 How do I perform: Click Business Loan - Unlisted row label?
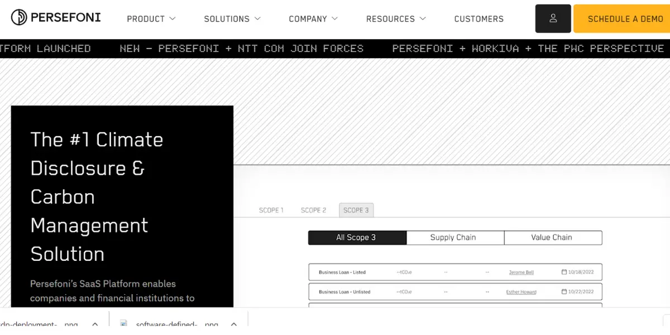(344, 292)
